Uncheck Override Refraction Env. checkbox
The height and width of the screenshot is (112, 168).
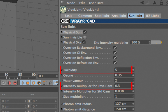(x=115, y=63)
